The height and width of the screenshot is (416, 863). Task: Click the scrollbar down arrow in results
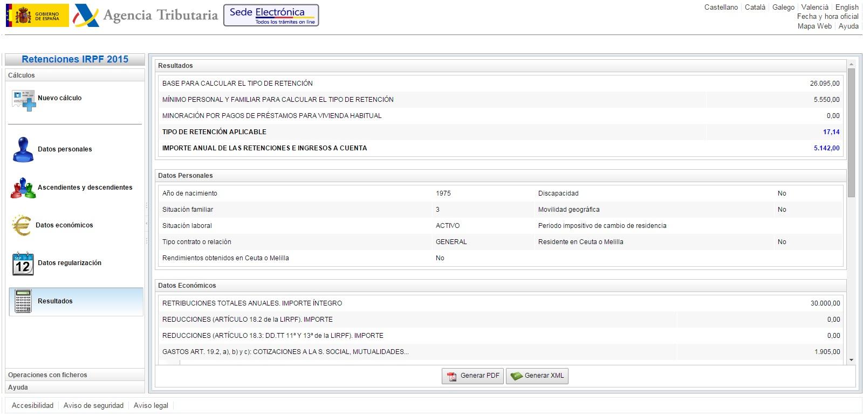pos(851,359)
